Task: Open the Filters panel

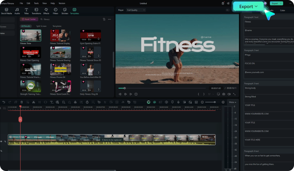Action: 56,11
